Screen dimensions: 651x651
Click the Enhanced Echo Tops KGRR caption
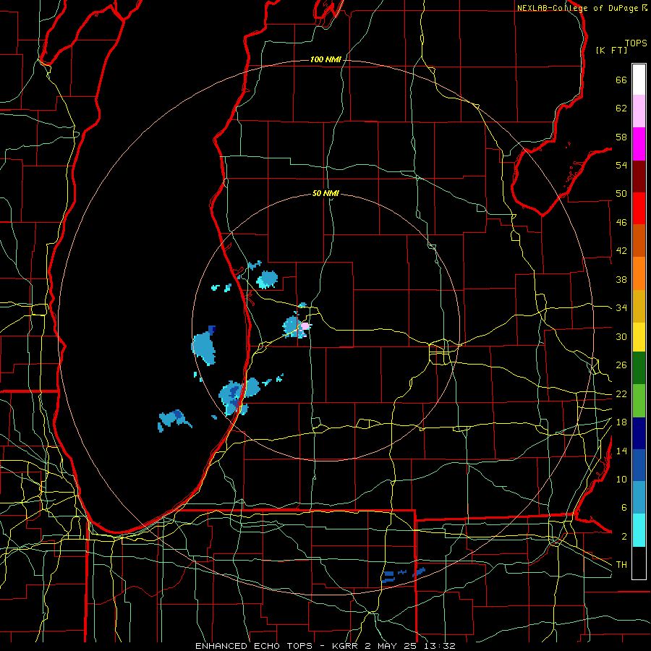[325, 646]
